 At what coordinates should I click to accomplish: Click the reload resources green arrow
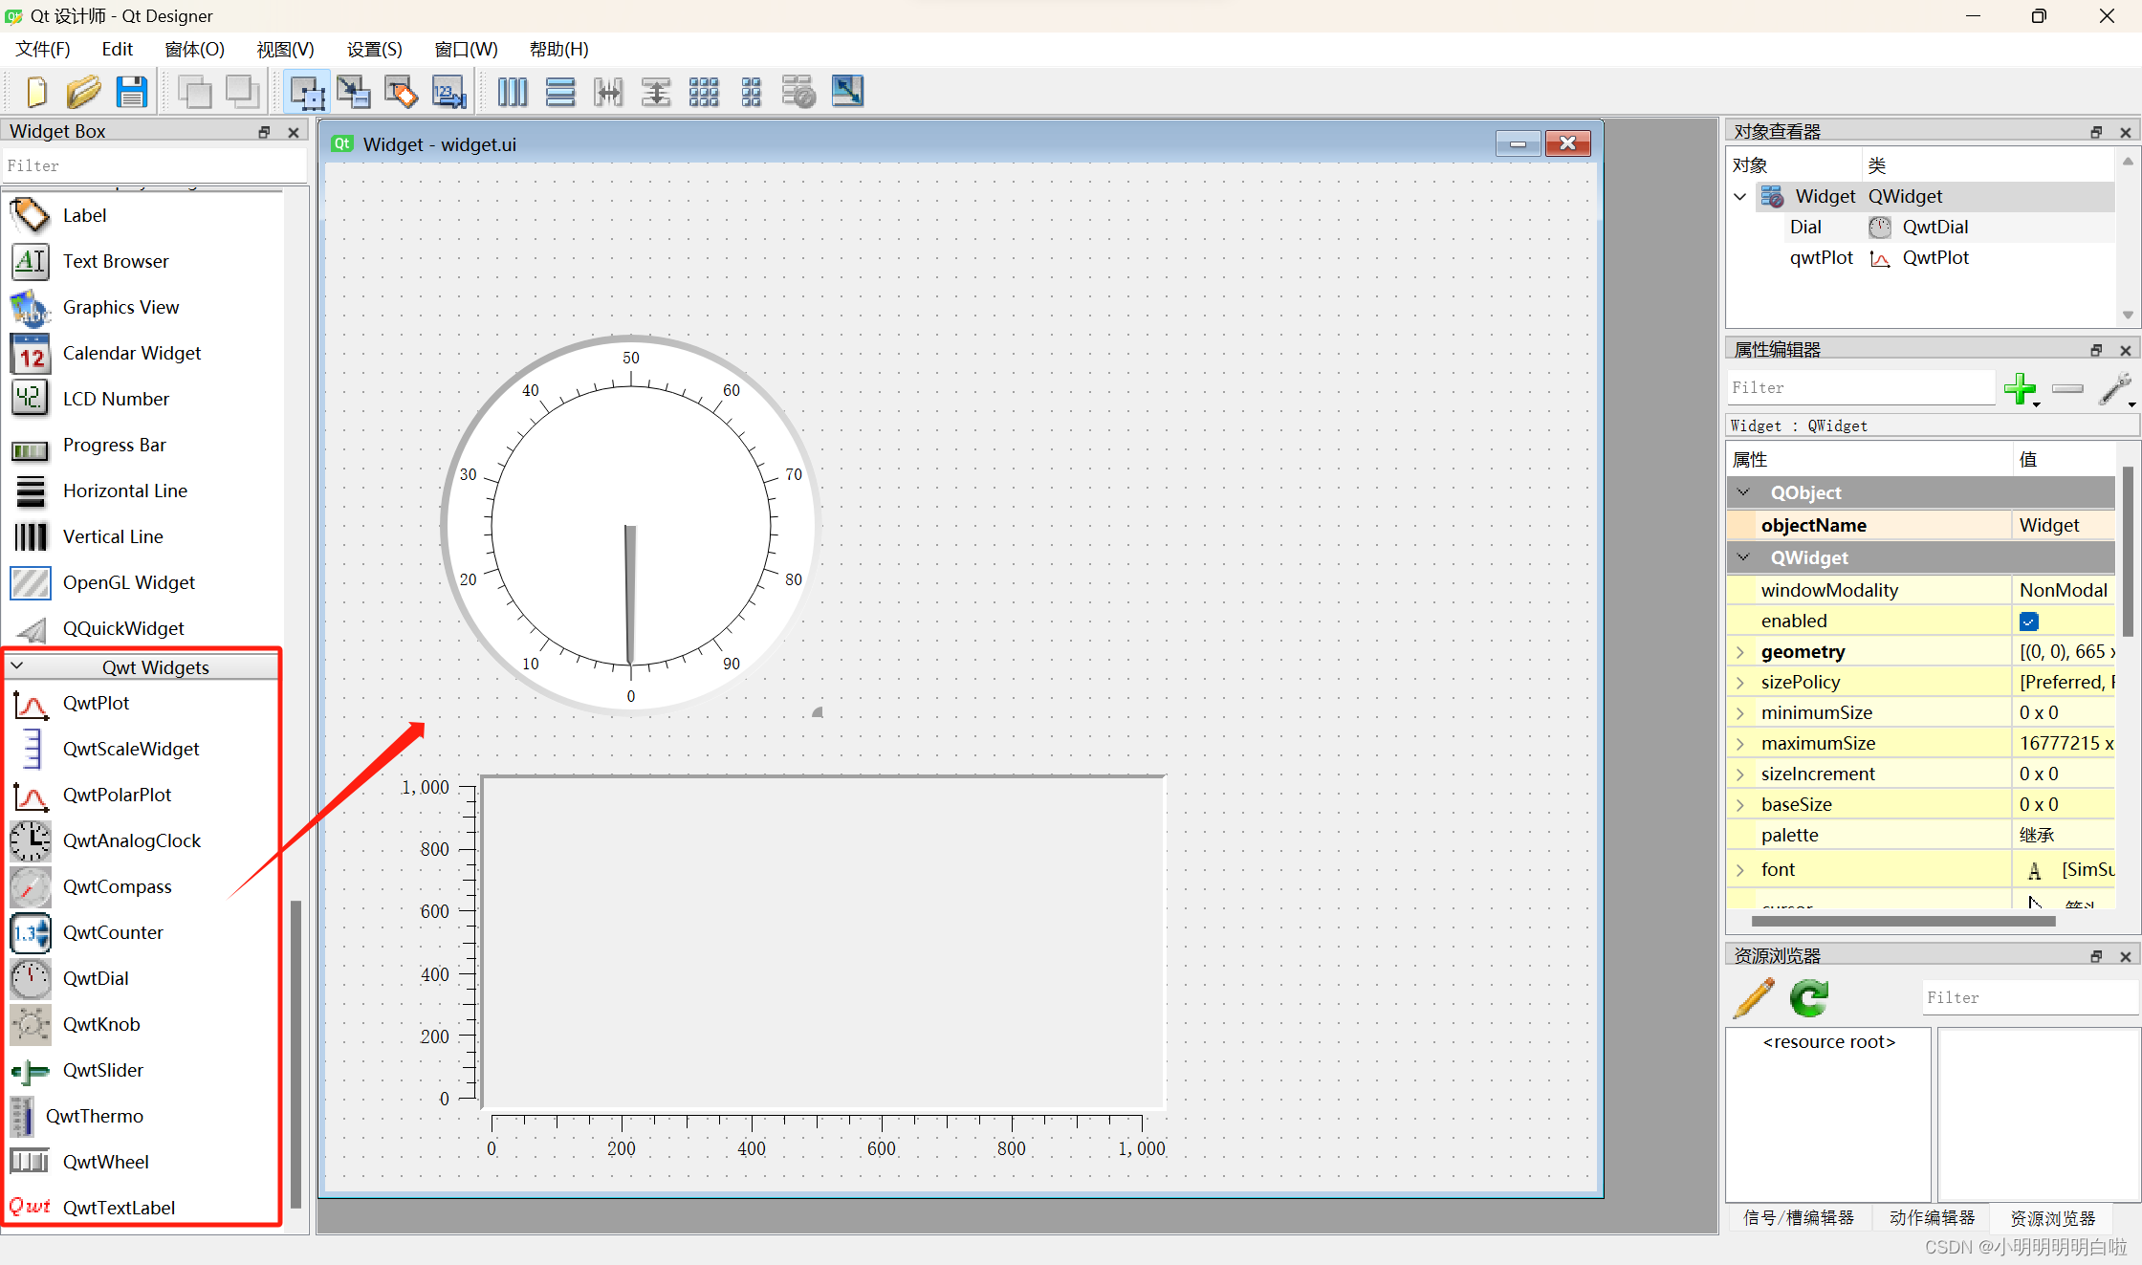coord(1809,998)
